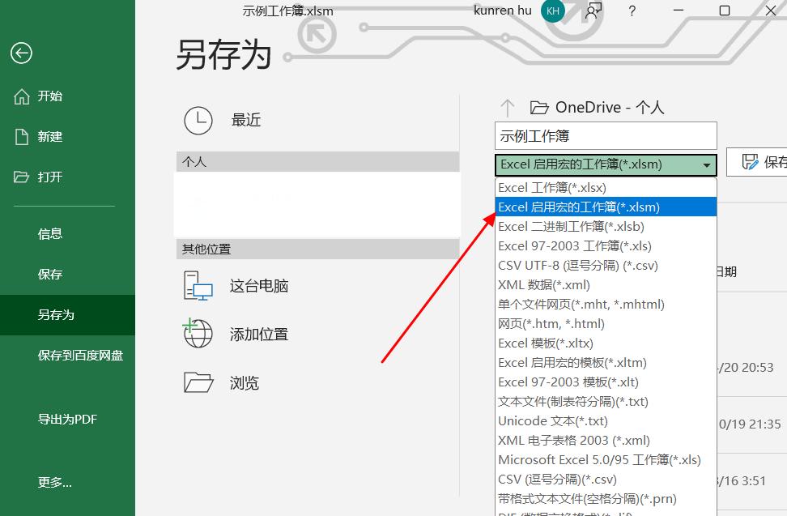Click 保存 in the left sidebar
The image size is (787, 516).
(x=67, y=274)
